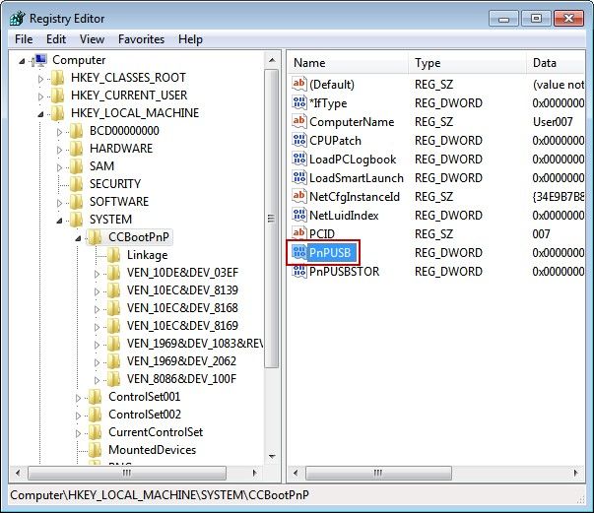
Task: Click the tree pane scroll up arrow
Action: pyautogui.click(x=272, y=60)
